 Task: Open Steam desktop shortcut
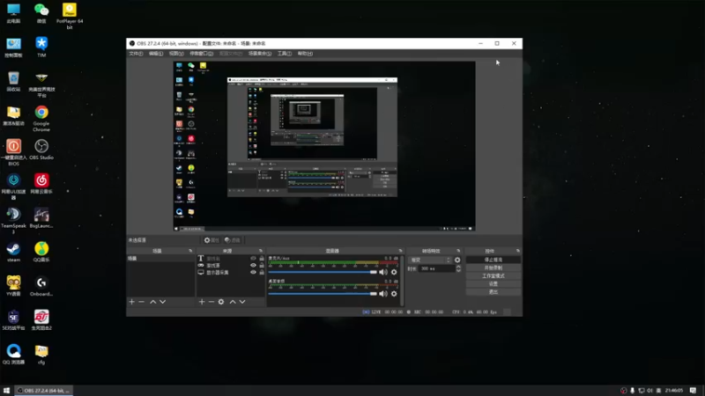[x=13, y=253]
